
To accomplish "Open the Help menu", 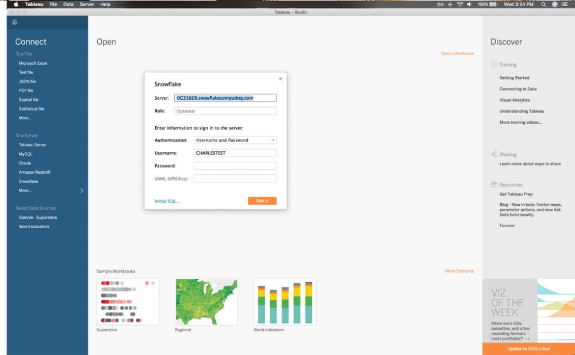I will click(x=105, y=5).
